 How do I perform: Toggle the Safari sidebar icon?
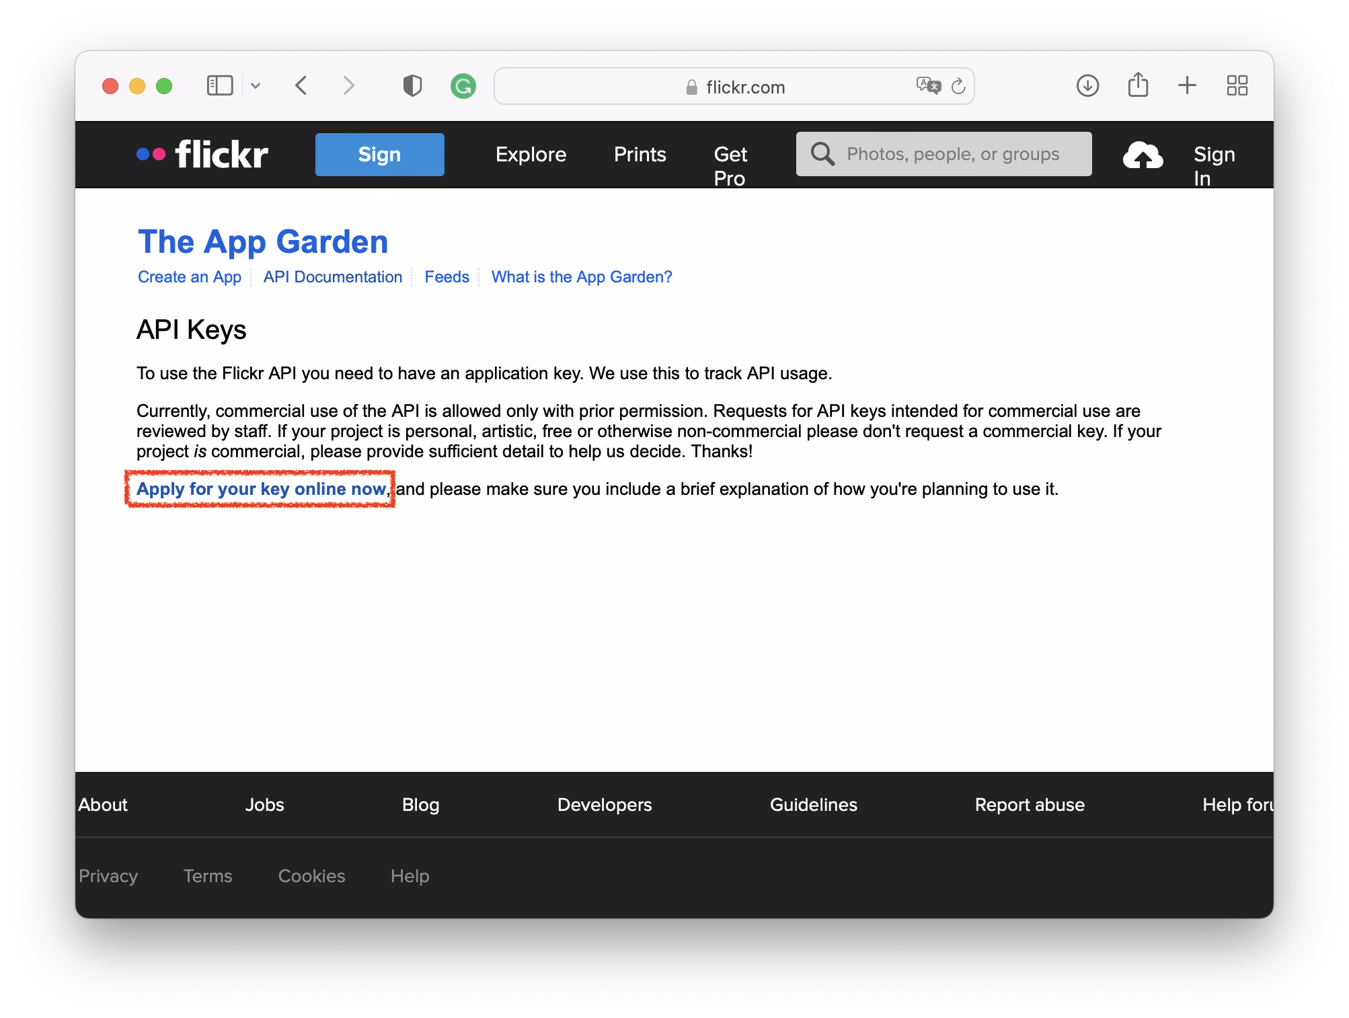coord(219,86)
